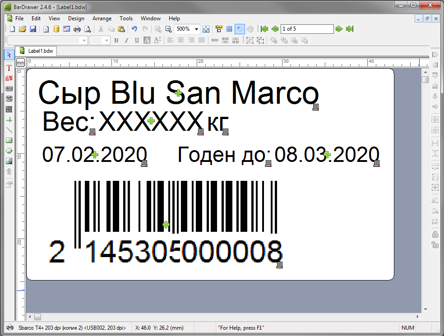Open the page setup layout icon

tap(46, 29)
